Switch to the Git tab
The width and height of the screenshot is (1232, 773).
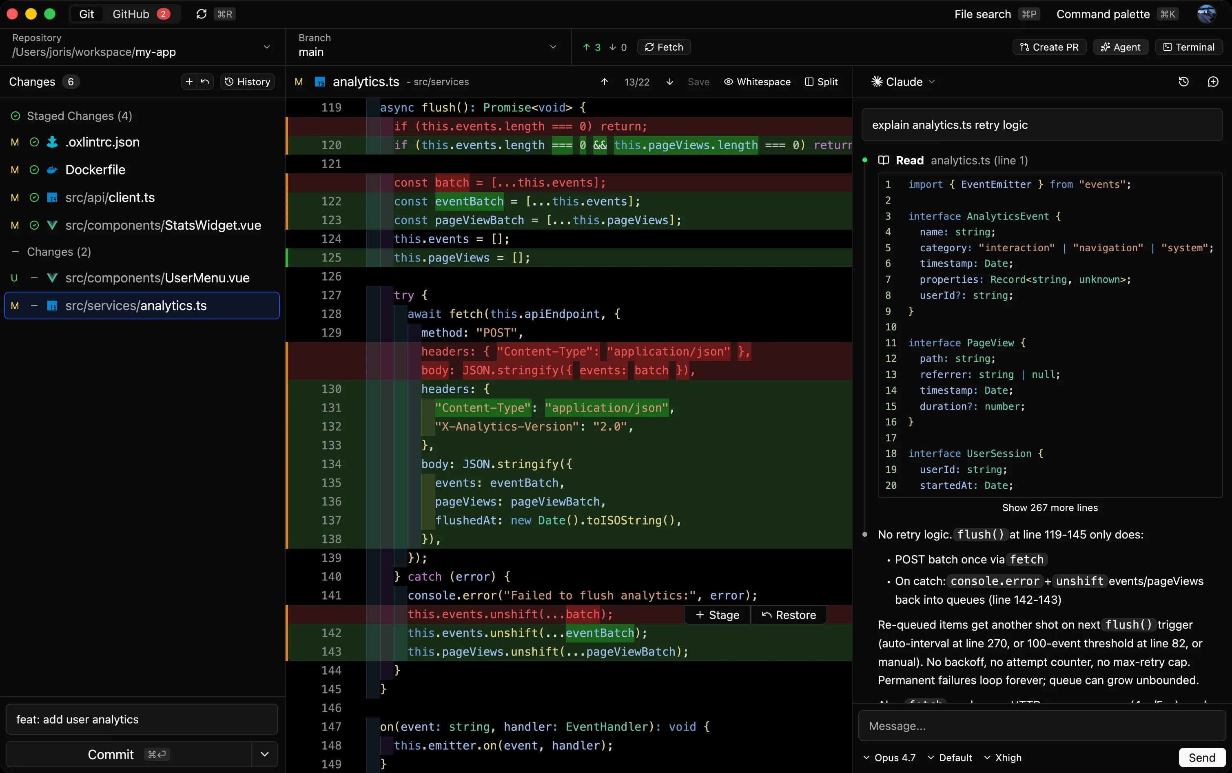86,14
